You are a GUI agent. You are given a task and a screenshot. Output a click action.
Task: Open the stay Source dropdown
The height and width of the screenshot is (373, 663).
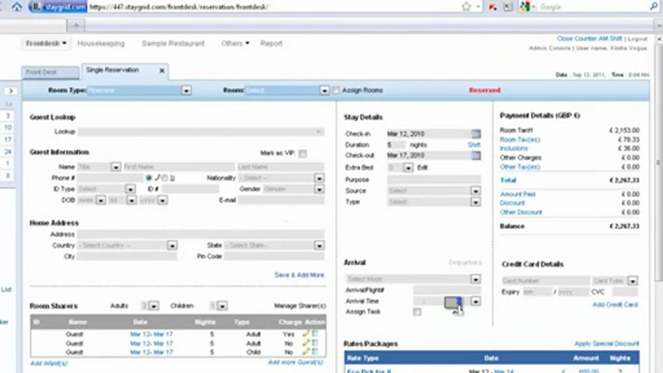[x=476, y=191]
